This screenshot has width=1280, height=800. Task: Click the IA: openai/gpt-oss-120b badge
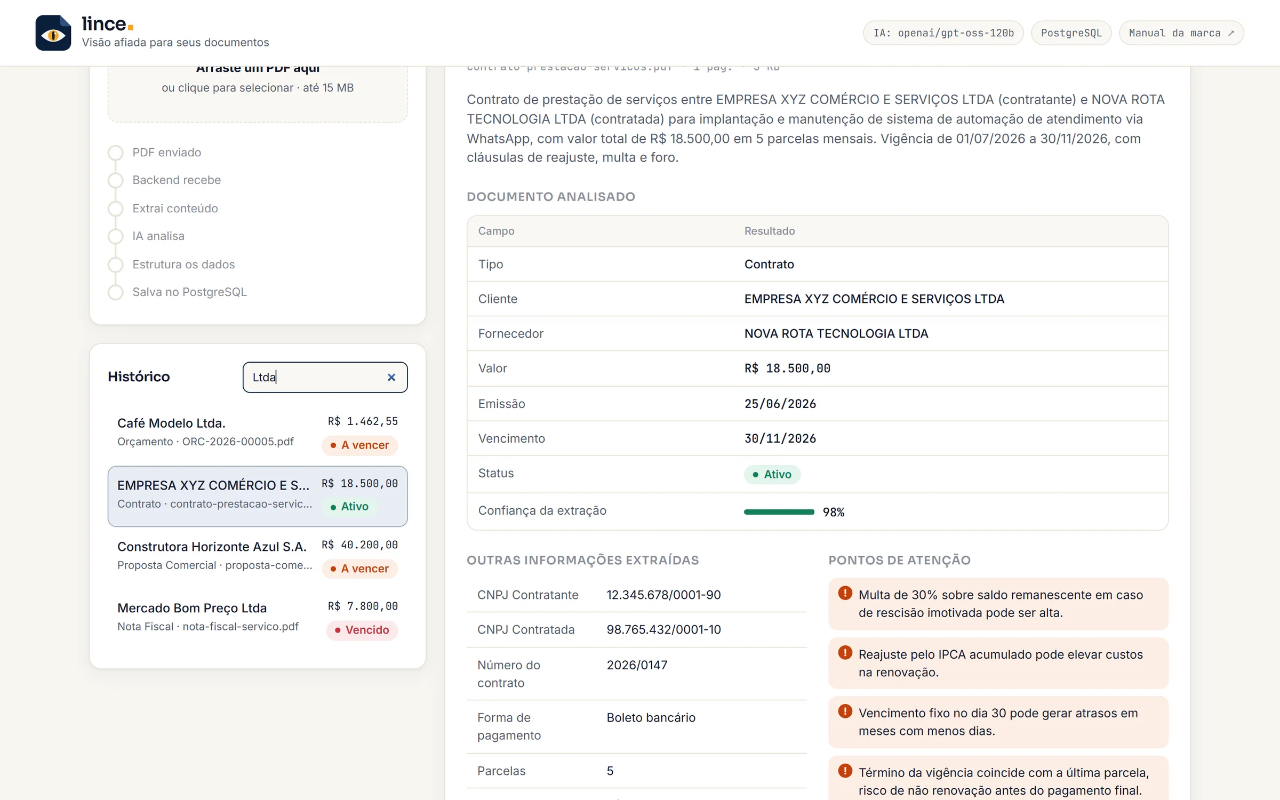point(943,33)
